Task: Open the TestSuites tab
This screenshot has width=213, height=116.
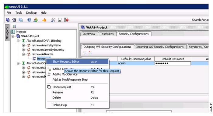Action: 107,34
